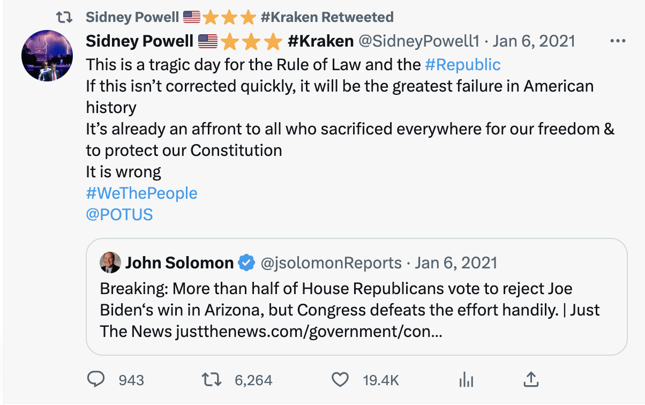Viewport: 645px width, 405px height.
Task: Like the tweet with the heart icon
Action: coord(340,380)
